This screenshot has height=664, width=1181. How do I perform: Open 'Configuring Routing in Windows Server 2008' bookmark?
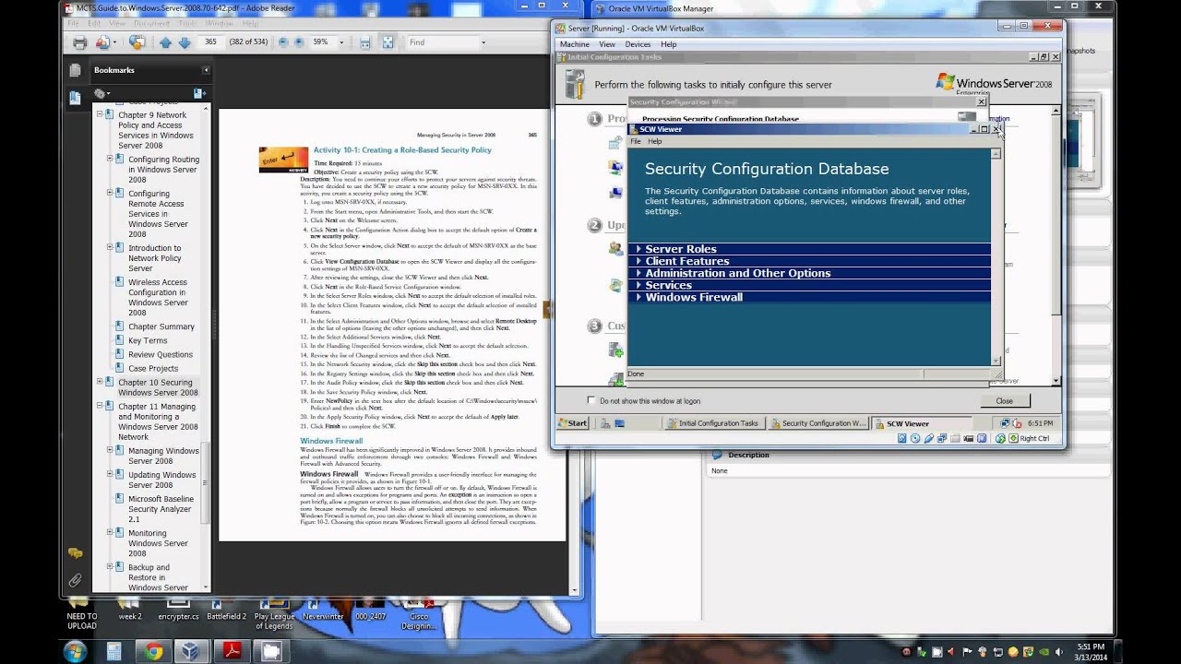click(x=163, y=170)
